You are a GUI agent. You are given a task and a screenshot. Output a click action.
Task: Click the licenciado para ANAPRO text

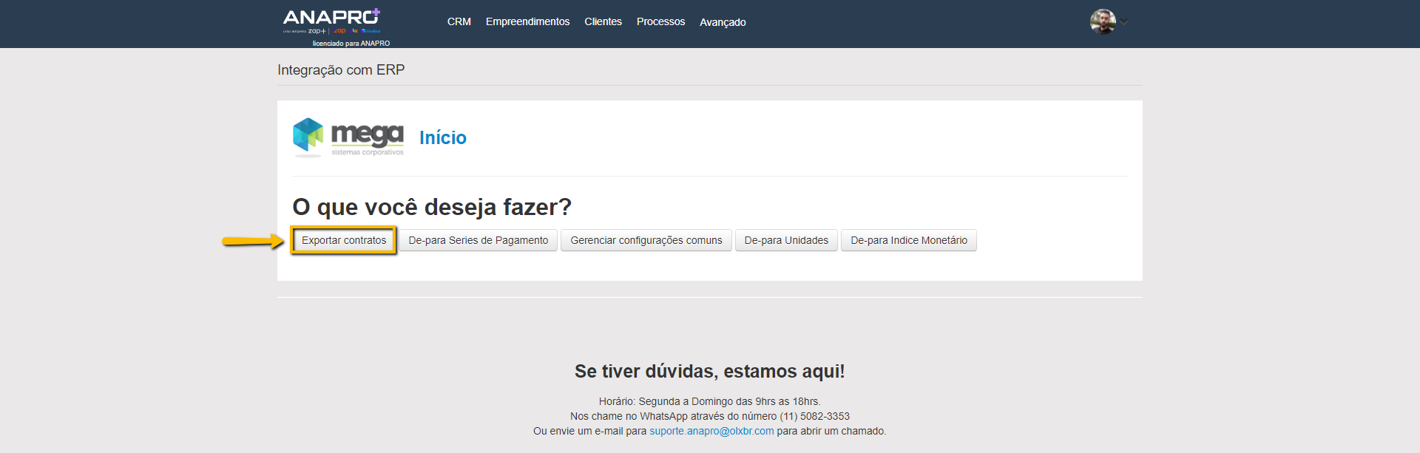[351, 44]
